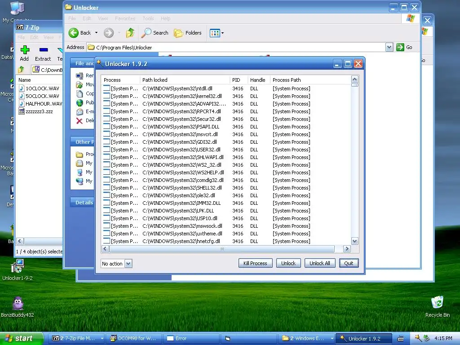Open the No action dropdown
The image size is (460, 345).
(x=128, y=263)
